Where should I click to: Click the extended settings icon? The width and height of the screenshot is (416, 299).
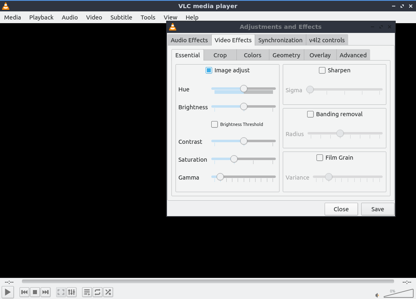point(71,292)
